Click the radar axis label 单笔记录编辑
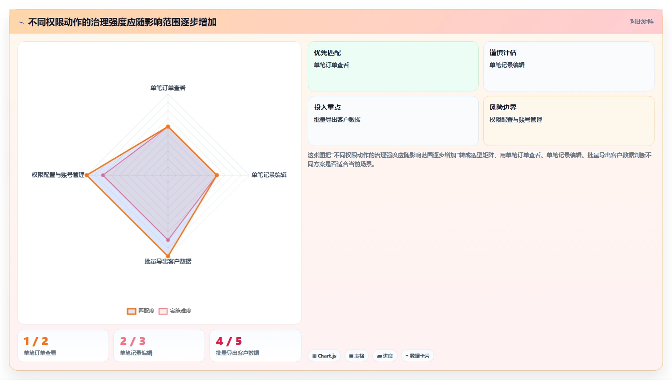 tap(269, 175)
